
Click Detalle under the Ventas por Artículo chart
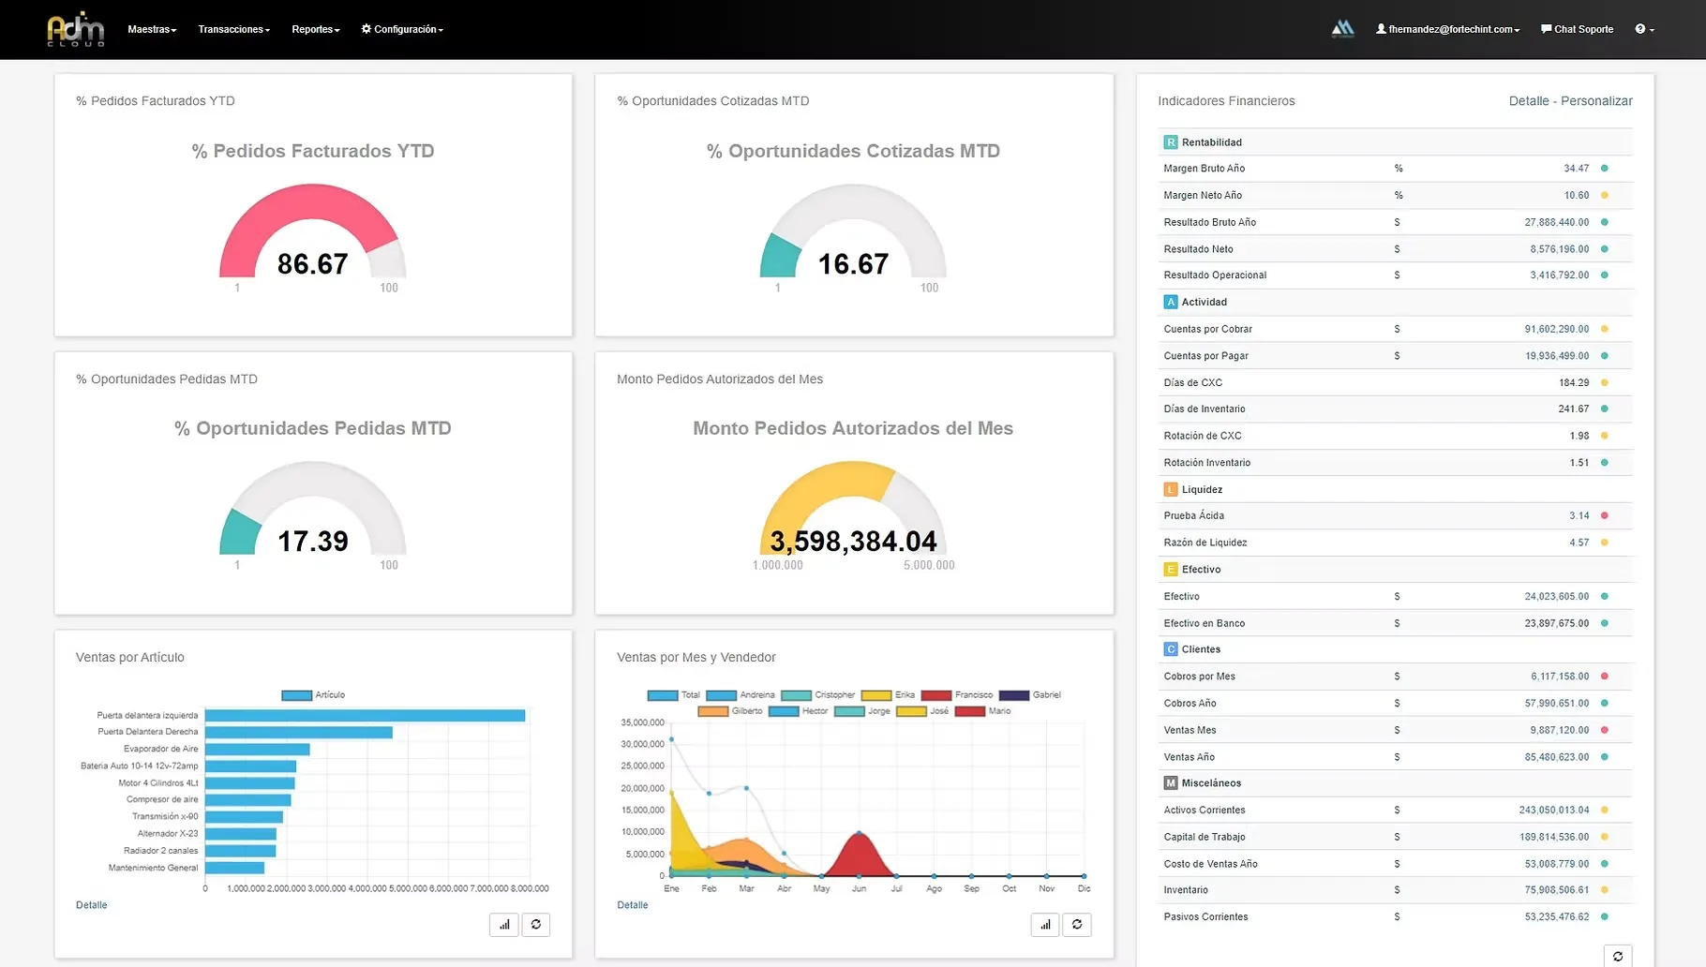[91, 904]
